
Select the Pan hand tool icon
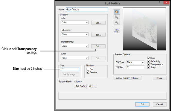click(x=117, y=12)
